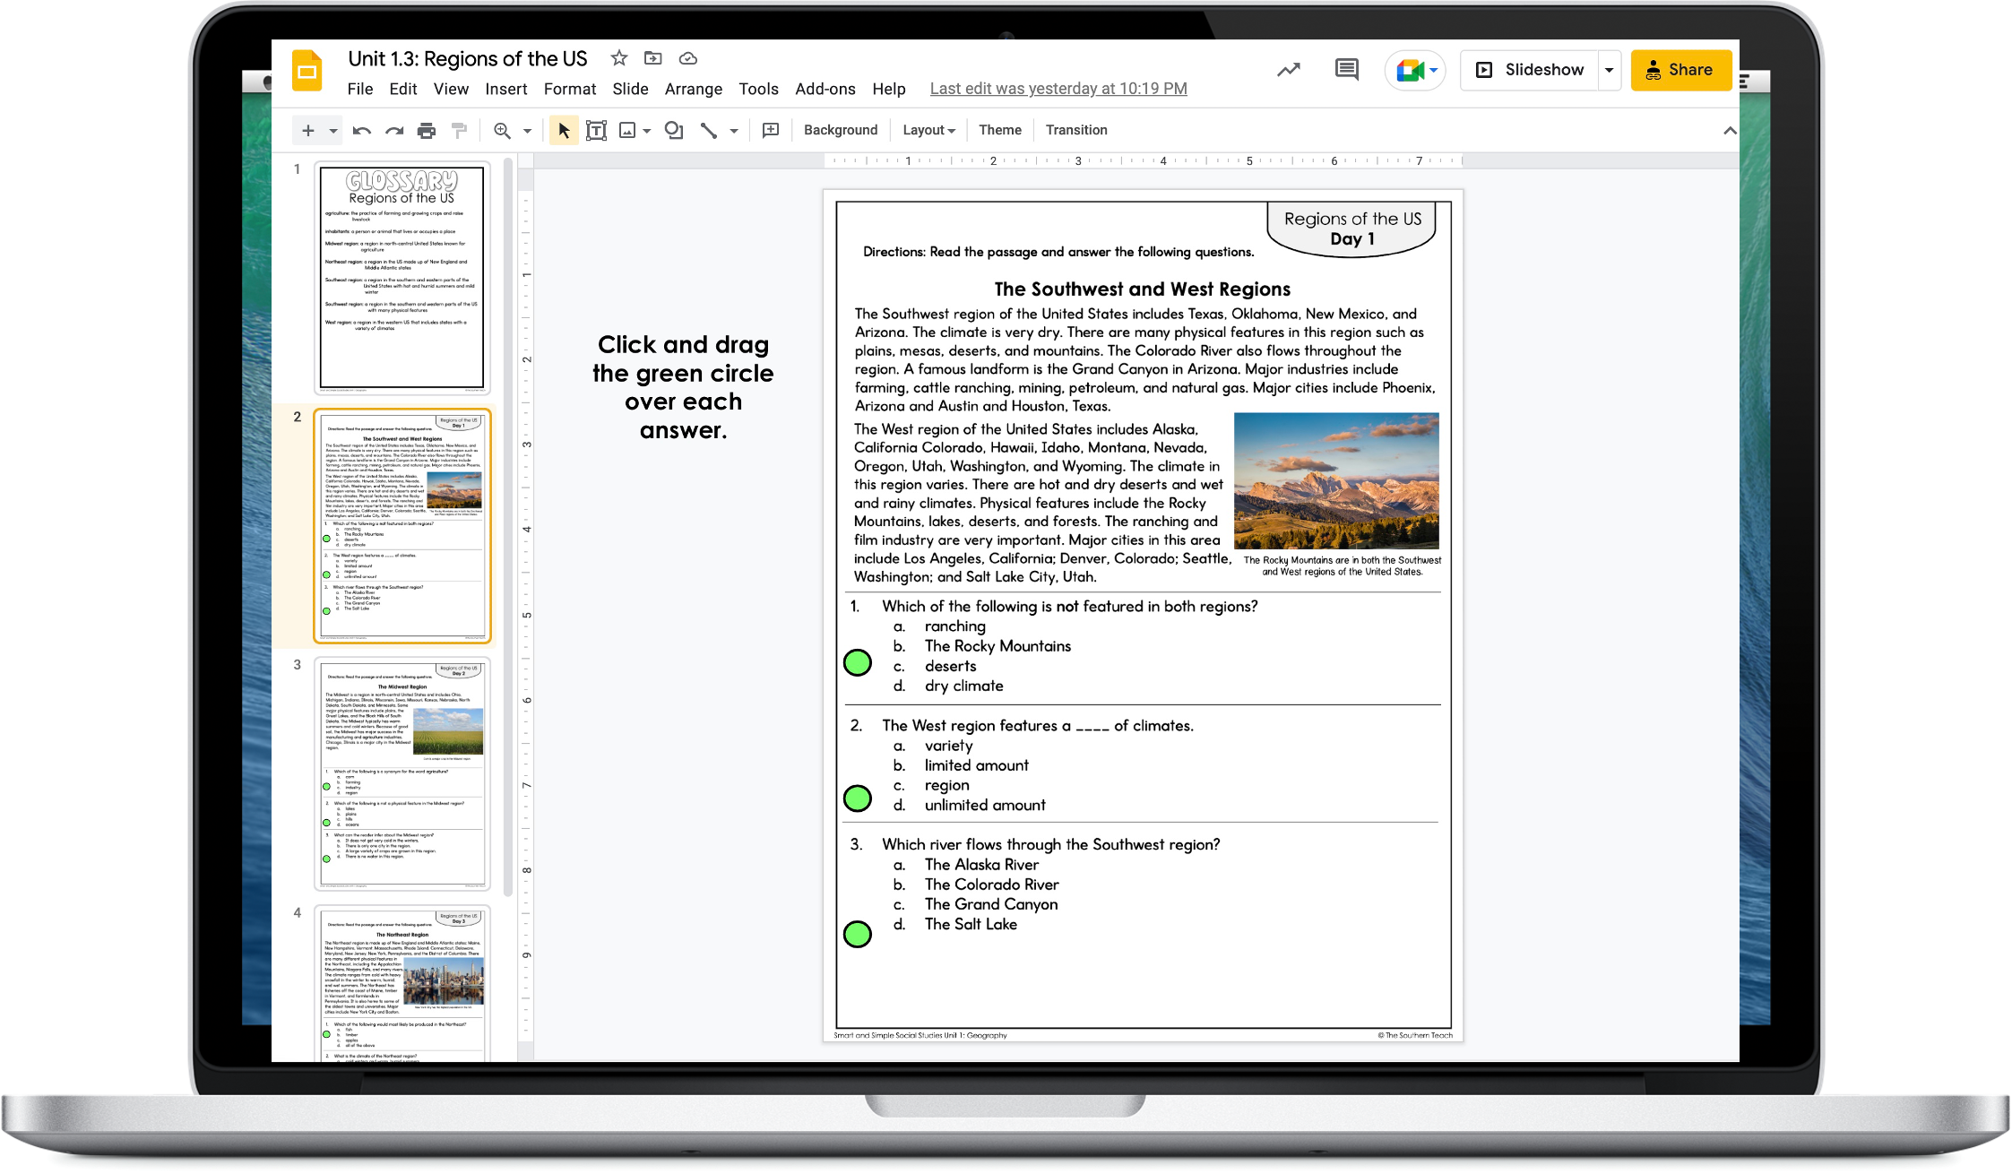The image size is (2012, 1174).
Task: Open the Slideshow options dropdown arrow
Action: (x=1610, y=70)
